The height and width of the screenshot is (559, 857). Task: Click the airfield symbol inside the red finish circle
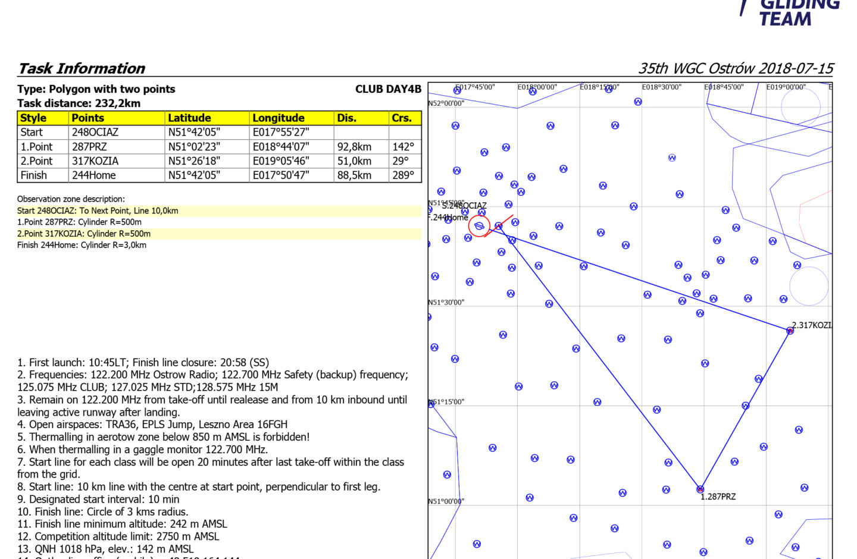[479, 226]
